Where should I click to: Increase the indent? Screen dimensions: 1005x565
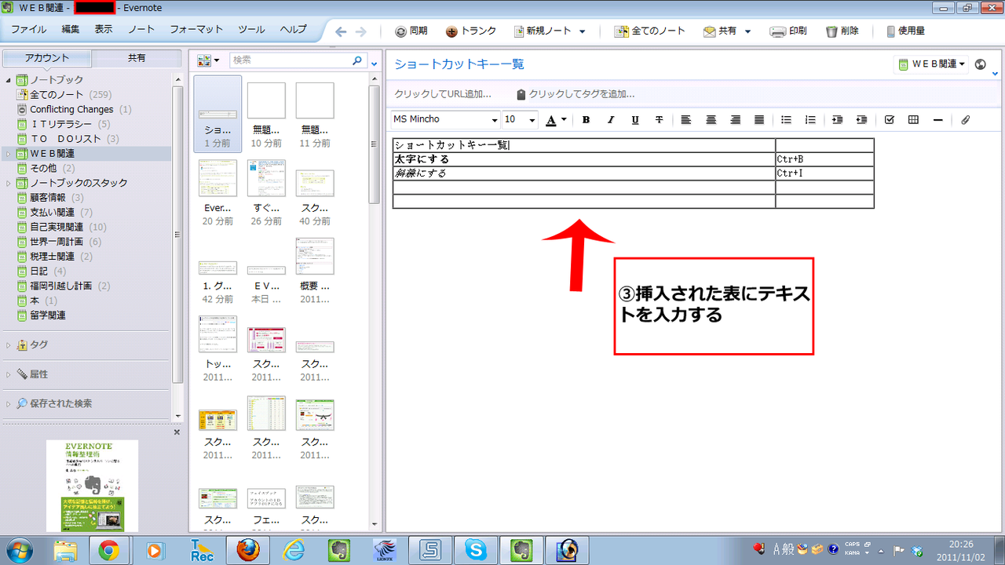pyautogui.click(x=837, y=120)
